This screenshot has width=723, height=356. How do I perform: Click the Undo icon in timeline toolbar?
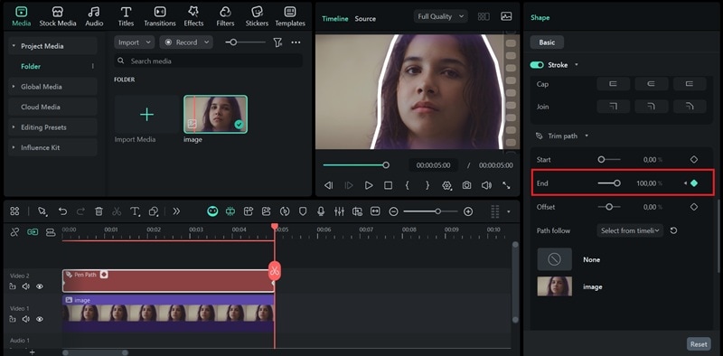click(x=62, y=211)
